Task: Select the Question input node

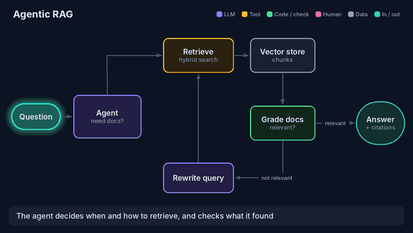Action: [36, 116]
